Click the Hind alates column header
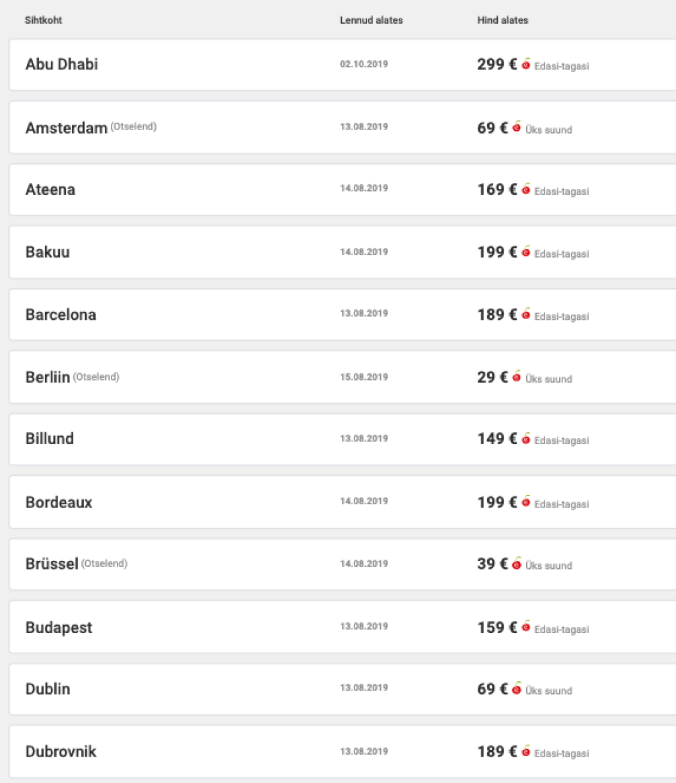The width and height of the screenshot is (676, 783). pyautogui.click(x=502, y=20)
